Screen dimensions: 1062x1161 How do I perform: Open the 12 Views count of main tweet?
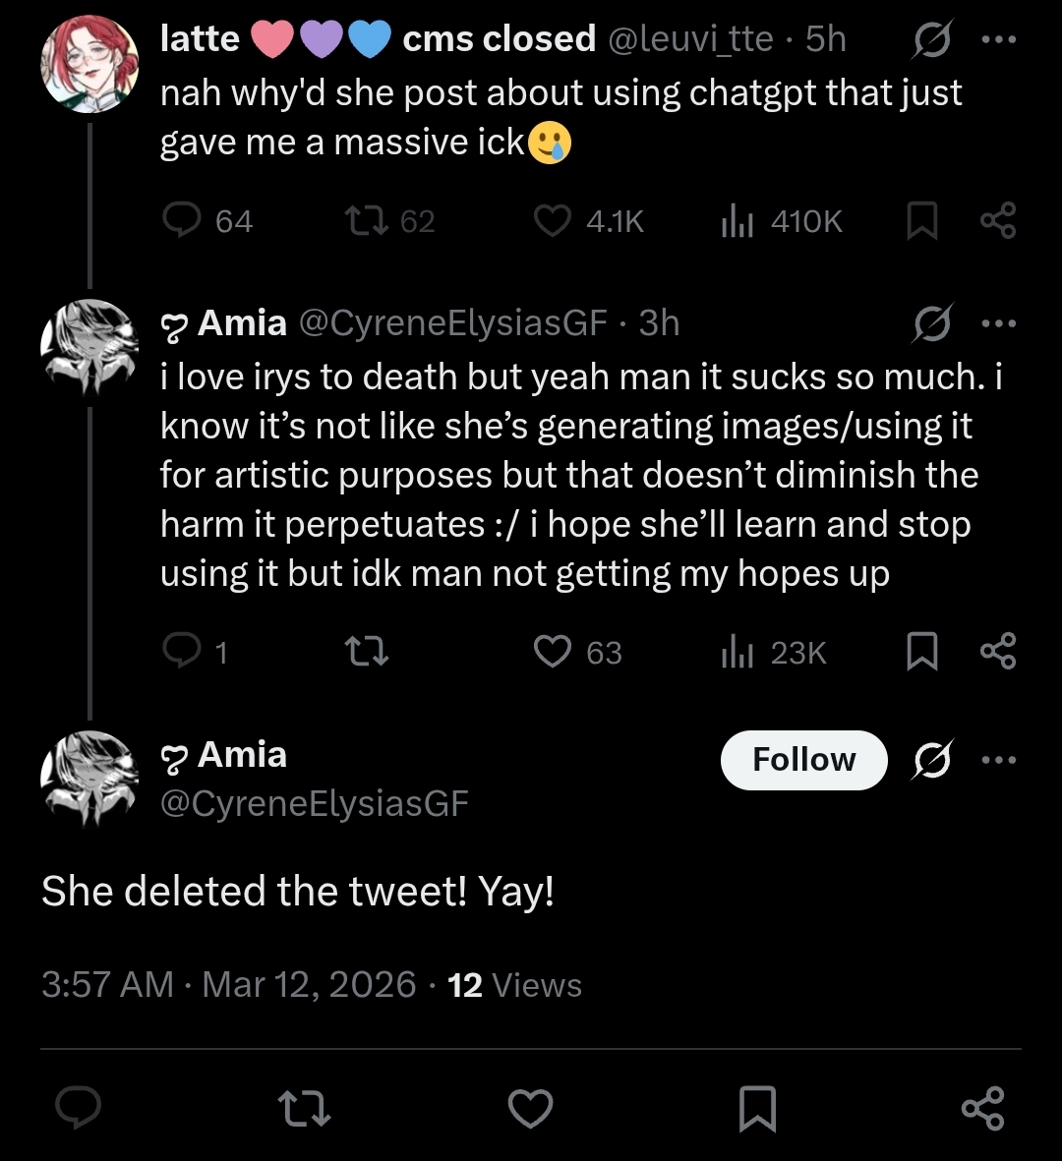515,985
